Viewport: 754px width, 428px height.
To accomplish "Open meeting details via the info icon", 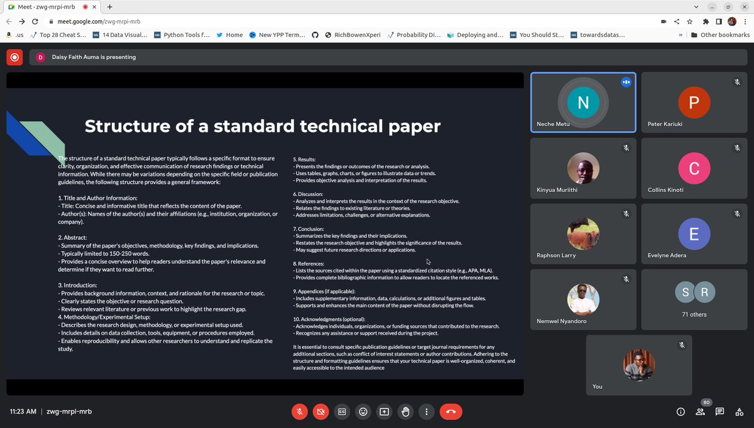I will [680, 412].
